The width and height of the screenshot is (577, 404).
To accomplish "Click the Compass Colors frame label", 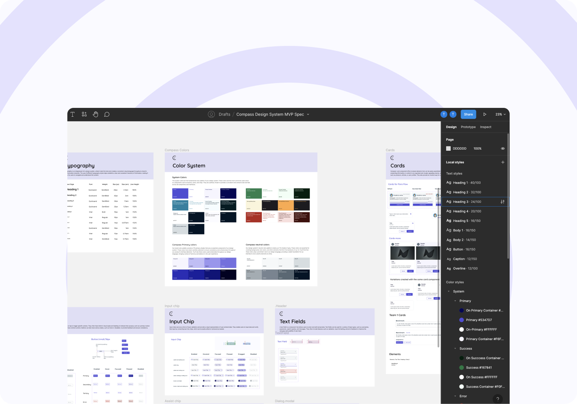I will (177, 150).
